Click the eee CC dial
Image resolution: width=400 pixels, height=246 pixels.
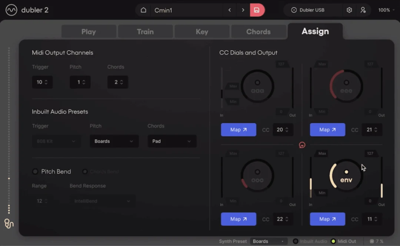coord(346,86)
